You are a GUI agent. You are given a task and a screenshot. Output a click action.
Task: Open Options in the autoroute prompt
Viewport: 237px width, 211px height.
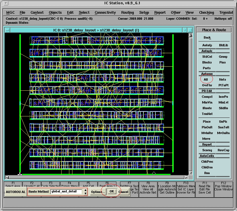[x=98, y=192]
